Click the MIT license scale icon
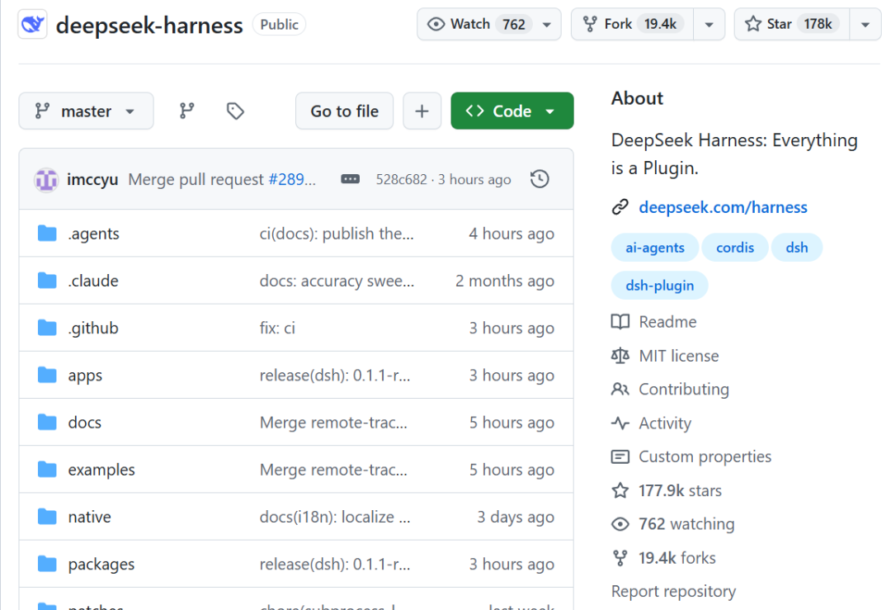891x610 pixels. [620, 356]
